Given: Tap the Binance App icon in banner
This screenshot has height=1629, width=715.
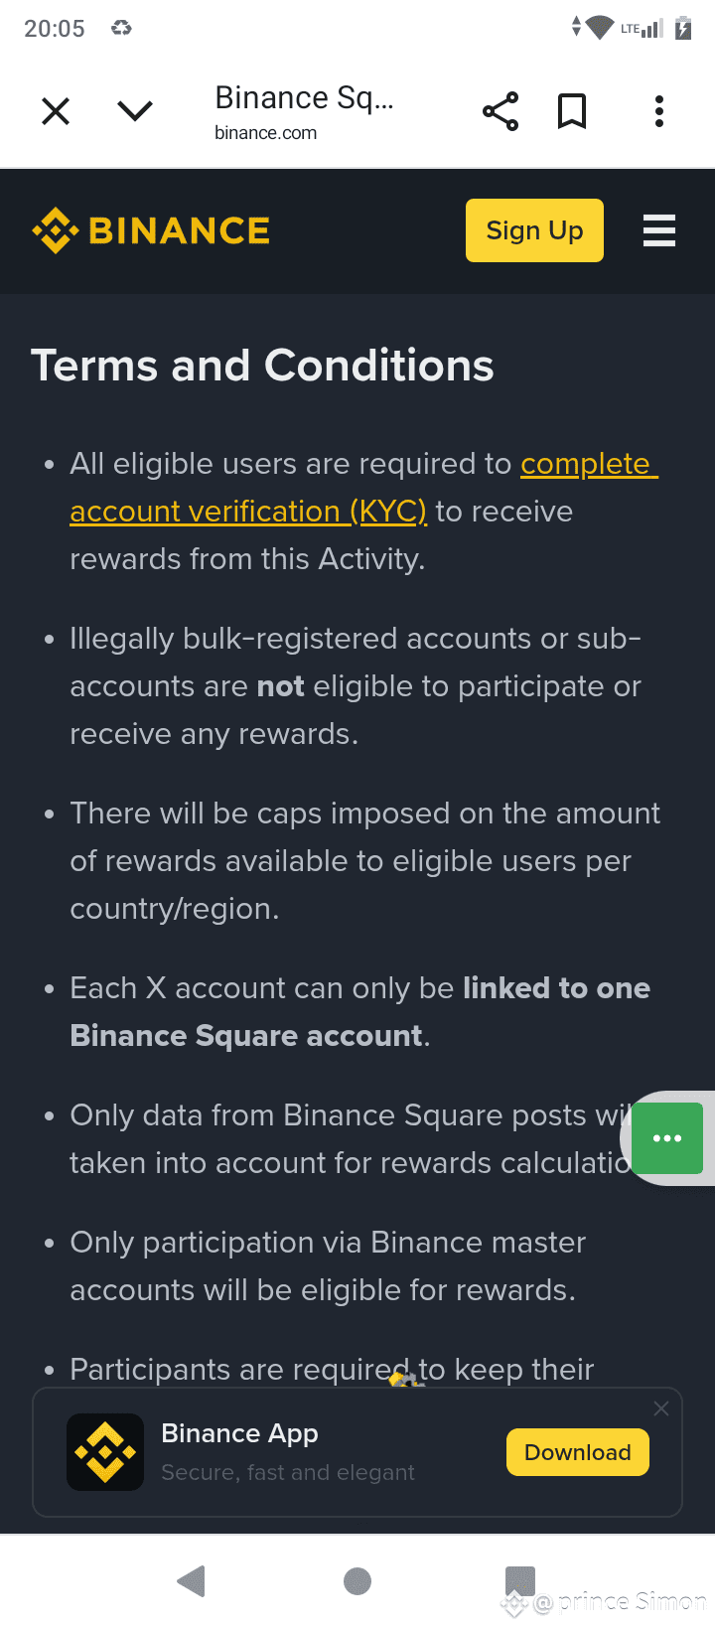Looking at the screenshot, I should coord(105,1452).
